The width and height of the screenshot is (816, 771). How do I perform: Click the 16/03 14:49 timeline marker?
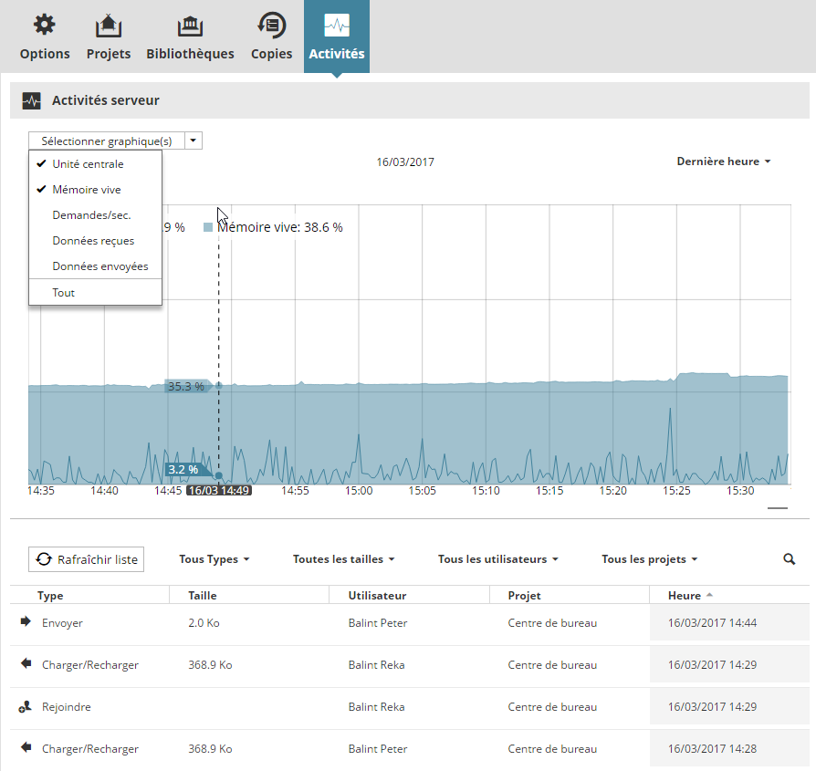(219, 491)
